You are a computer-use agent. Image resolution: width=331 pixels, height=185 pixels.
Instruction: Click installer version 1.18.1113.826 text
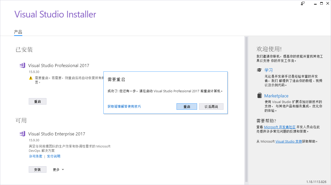click(316, 182)
